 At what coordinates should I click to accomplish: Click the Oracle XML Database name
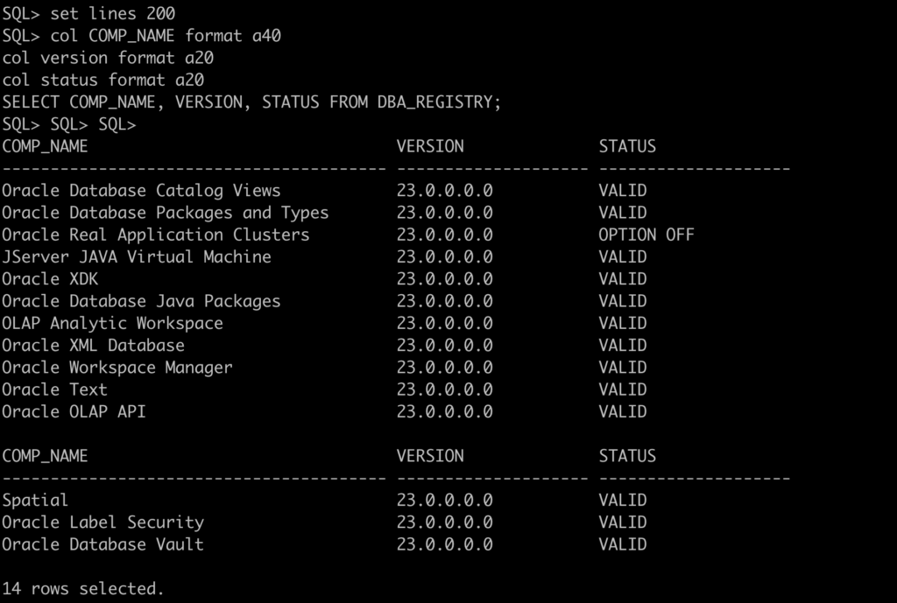93,345
